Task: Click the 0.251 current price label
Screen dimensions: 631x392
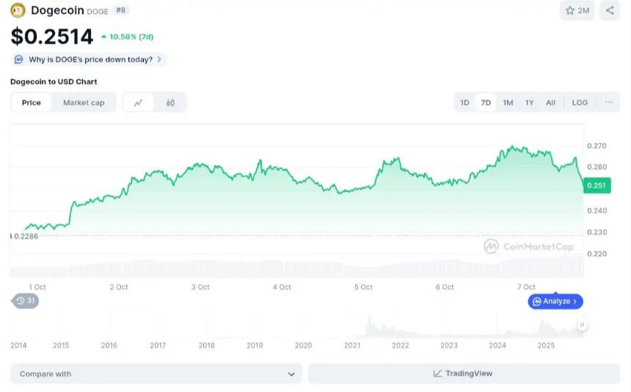Action: click(x=597, y=186)
